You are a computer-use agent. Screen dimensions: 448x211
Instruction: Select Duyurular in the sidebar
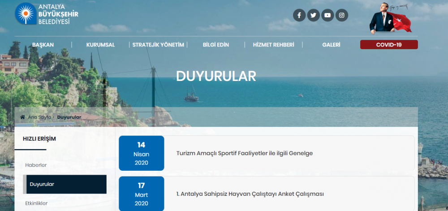click(x=65, y=184)
